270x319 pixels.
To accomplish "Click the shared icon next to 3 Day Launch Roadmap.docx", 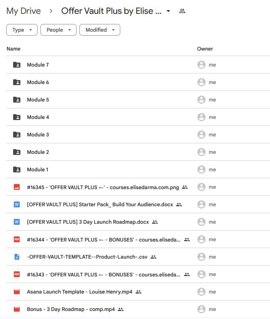I will [x=155, y=222].
